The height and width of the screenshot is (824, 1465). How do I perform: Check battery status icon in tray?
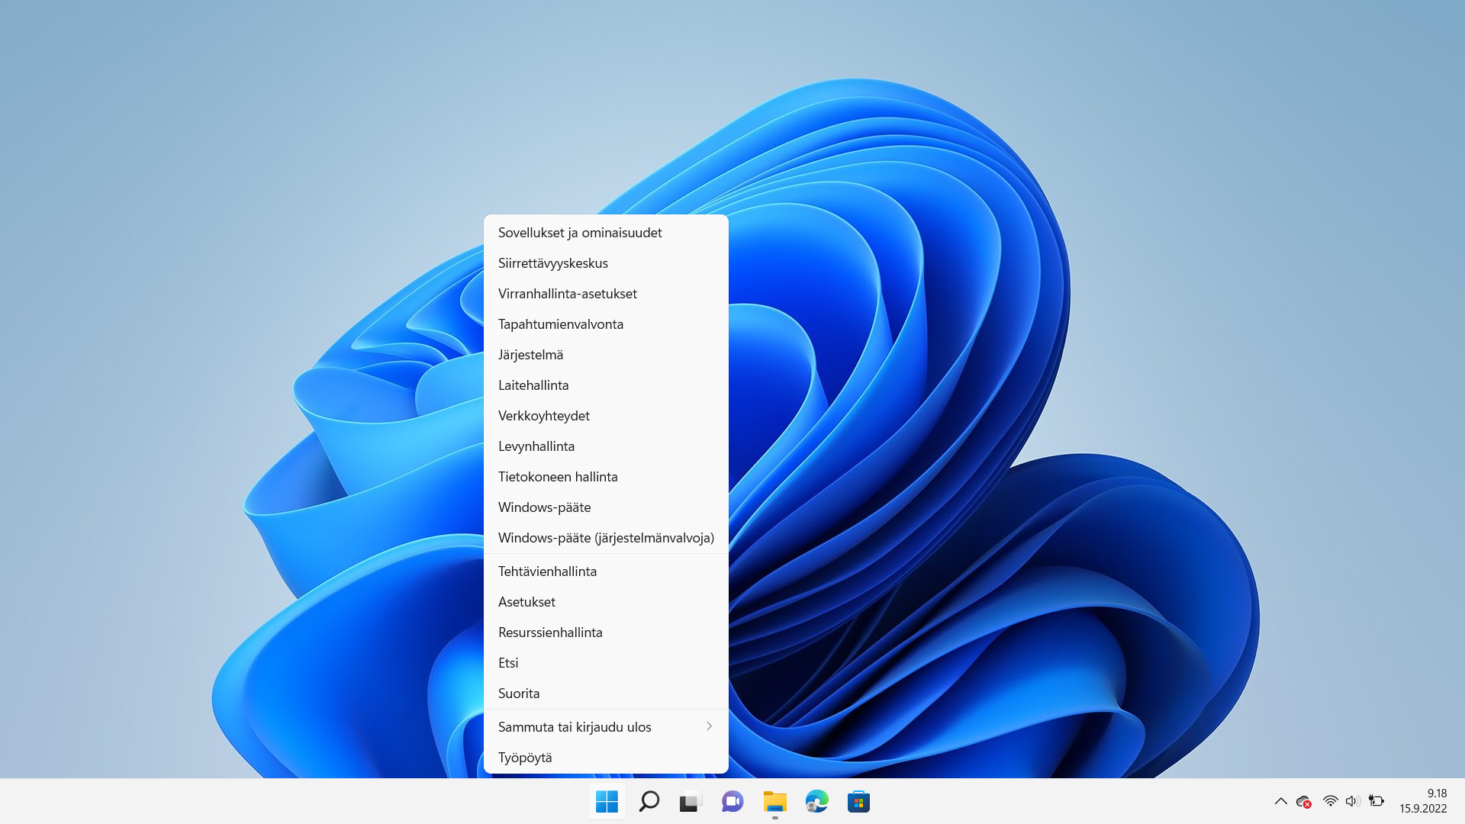(x=1376, y=801)
